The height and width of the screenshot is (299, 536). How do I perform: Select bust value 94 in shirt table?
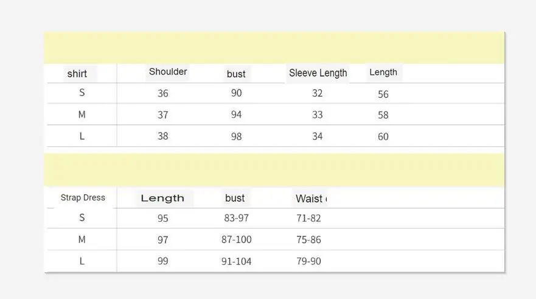coord(236,114)
